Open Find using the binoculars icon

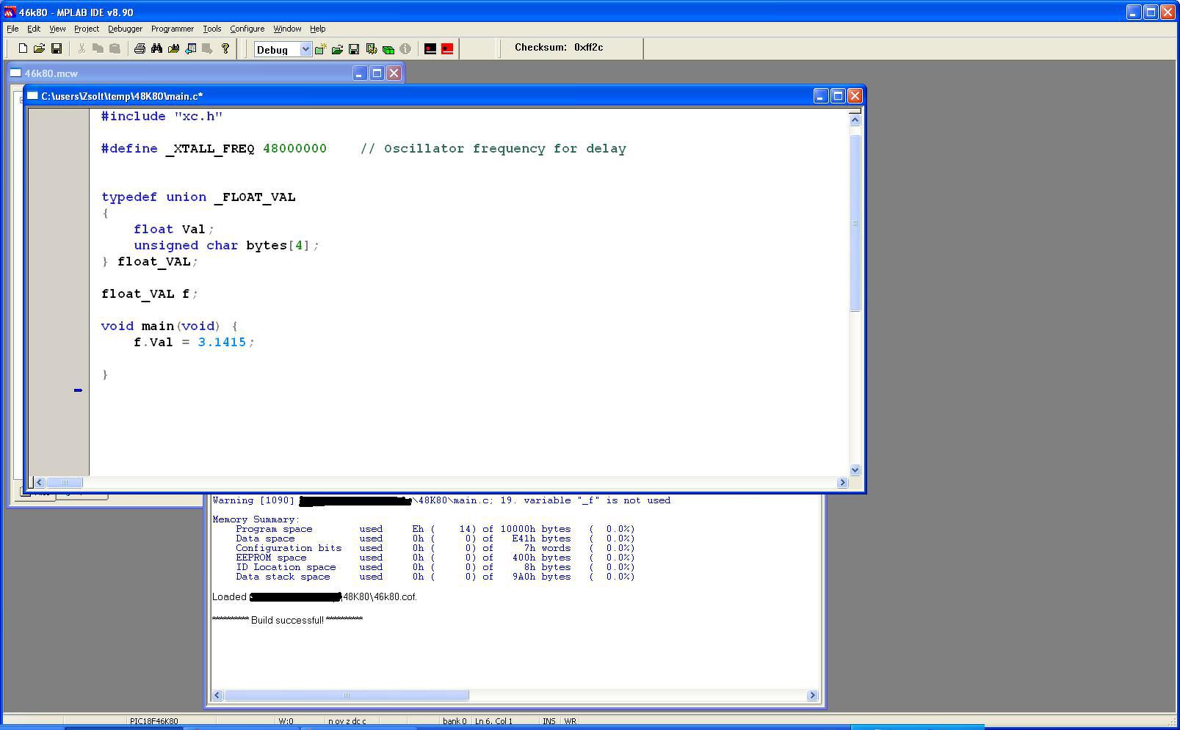pos(156,48)
